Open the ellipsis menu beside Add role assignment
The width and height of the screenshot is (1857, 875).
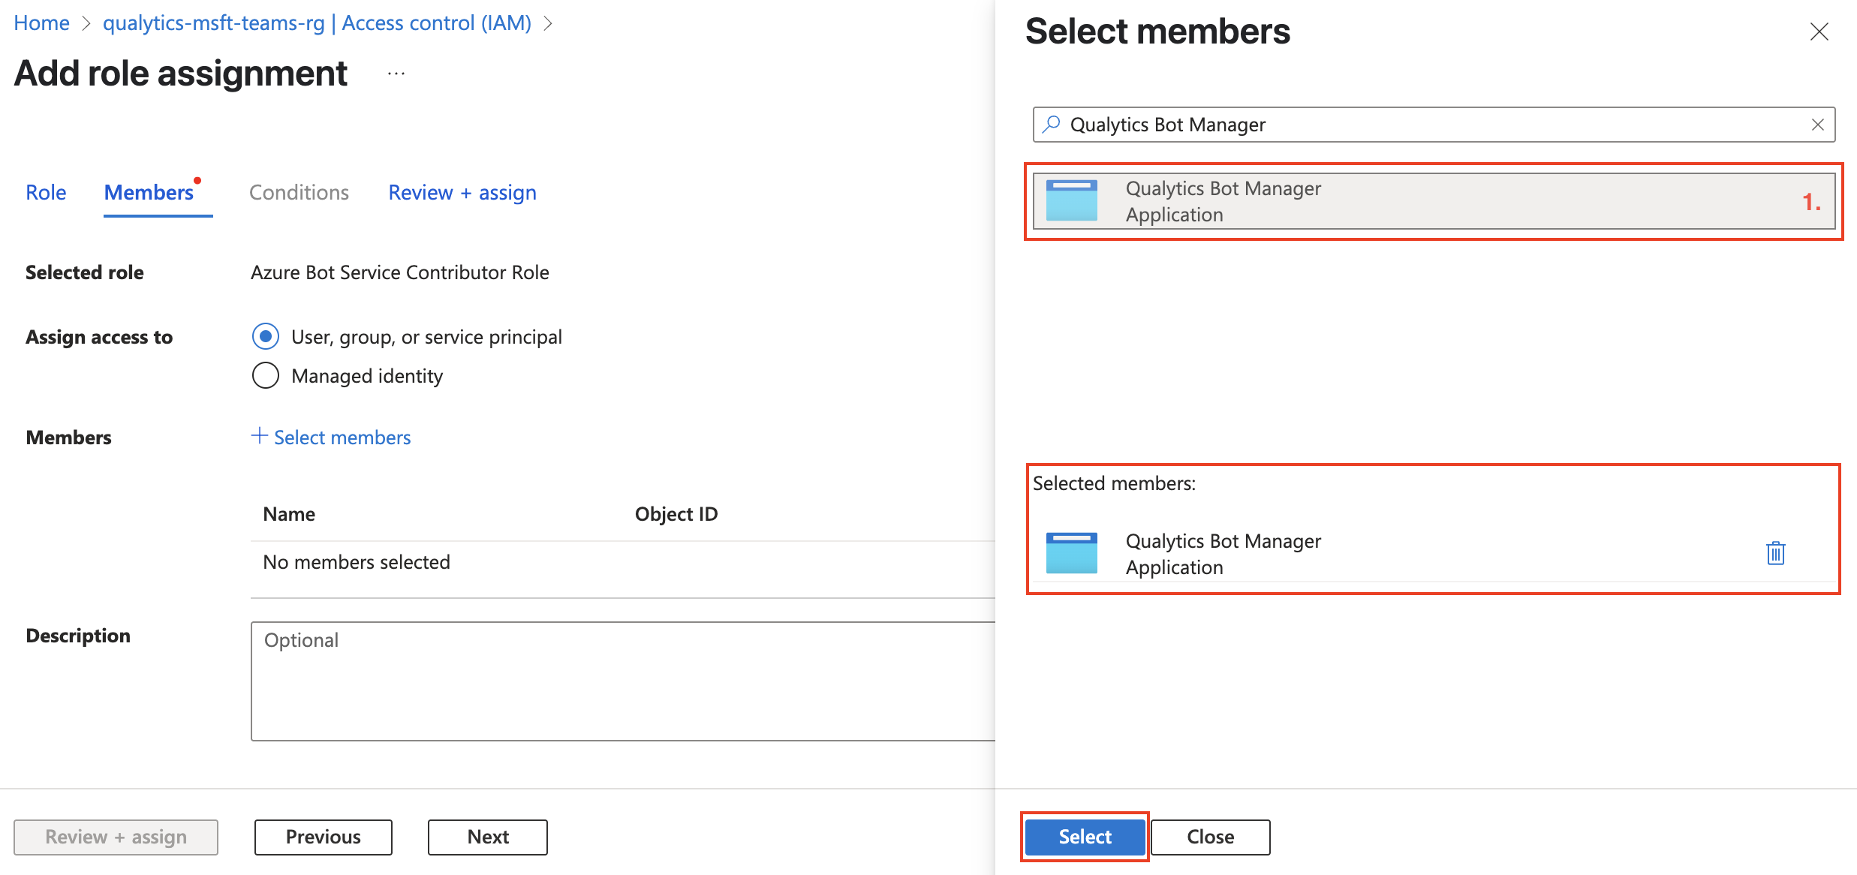(396, 74)
